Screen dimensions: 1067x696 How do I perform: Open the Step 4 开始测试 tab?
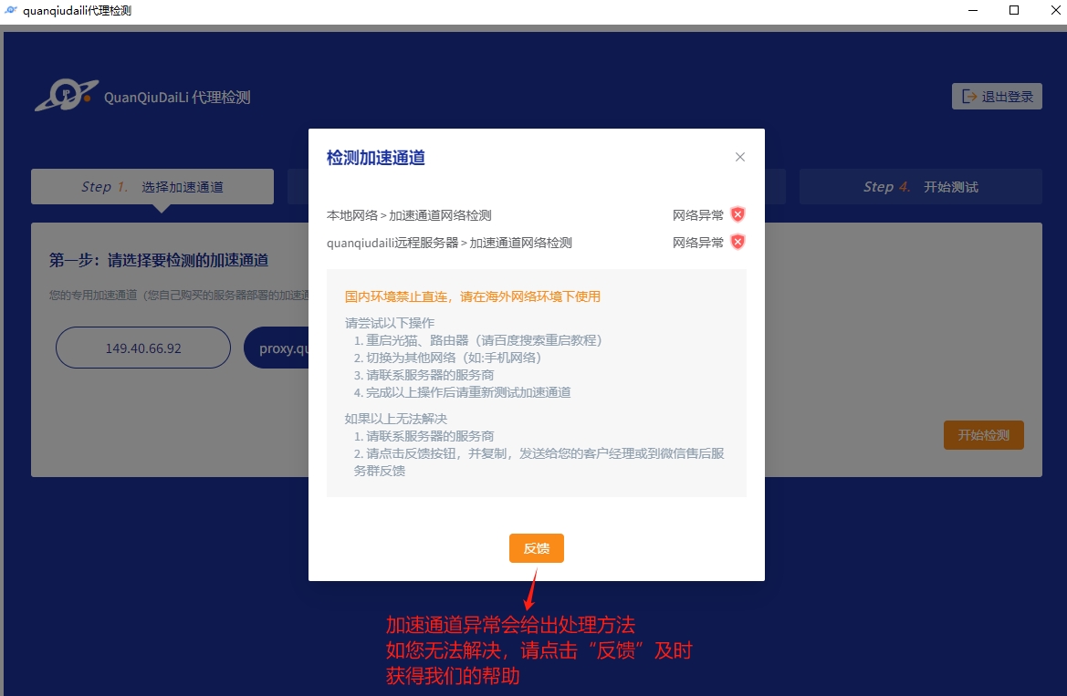click(920, 187)
